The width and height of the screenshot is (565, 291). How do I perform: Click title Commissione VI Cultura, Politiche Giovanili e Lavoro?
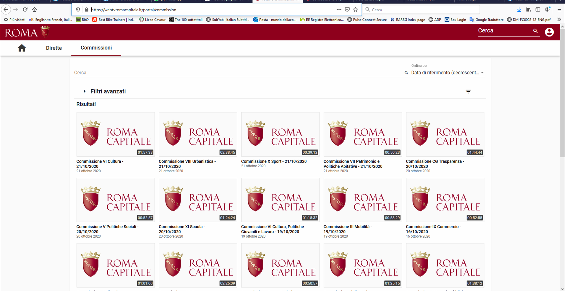tap(273, 229)
